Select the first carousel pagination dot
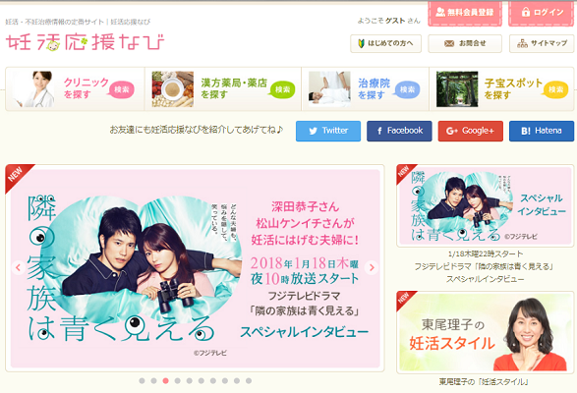 pyautogui.click(x=143, y=381)
